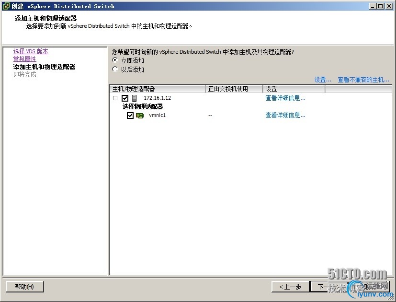Click the vmnic1 network adapter icon

point(140,116)
